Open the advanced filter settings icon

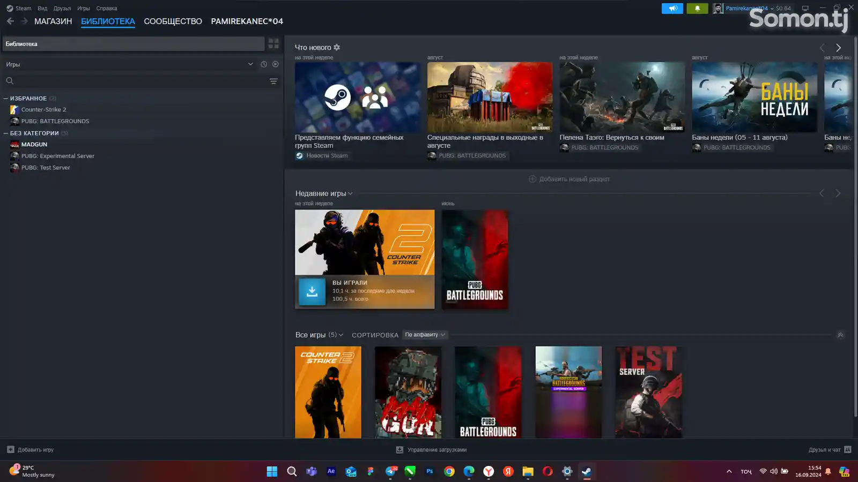pyautogui.click(x=273, y=81)
